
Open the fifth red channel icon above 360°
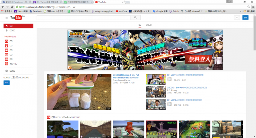click(6, 59)
